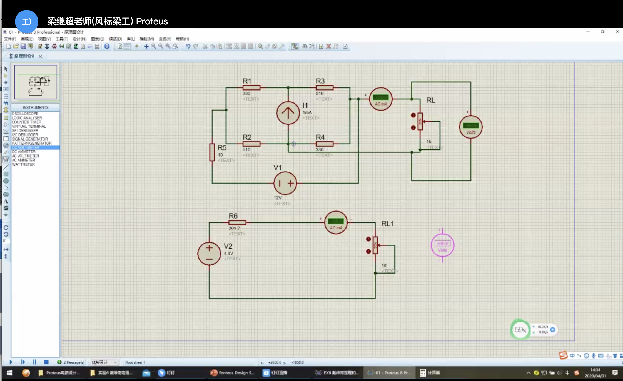The image size is (623, 381).
Task: Click the zoom out magnifier icon
Action: click(x=161, y=46)
